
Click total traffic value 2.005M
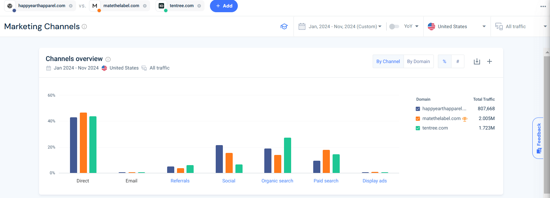486,119
